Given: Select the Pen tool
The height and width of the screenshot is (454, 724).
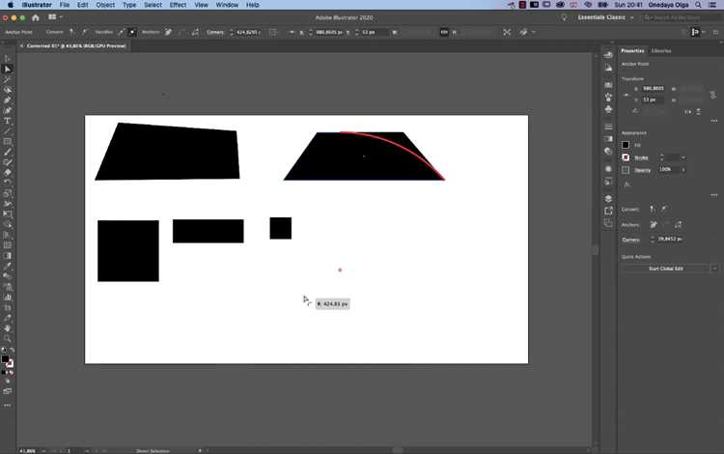Looking at the screenshot, I should [8, 100].
